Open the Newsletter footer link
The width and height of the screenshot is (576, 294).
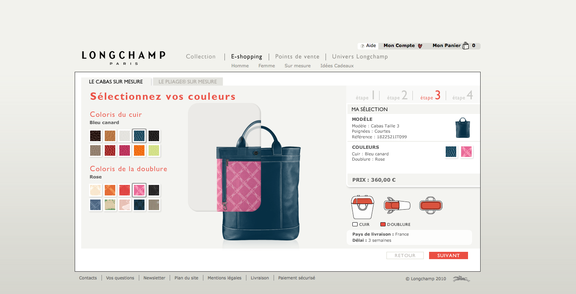[x=154, y=278]
